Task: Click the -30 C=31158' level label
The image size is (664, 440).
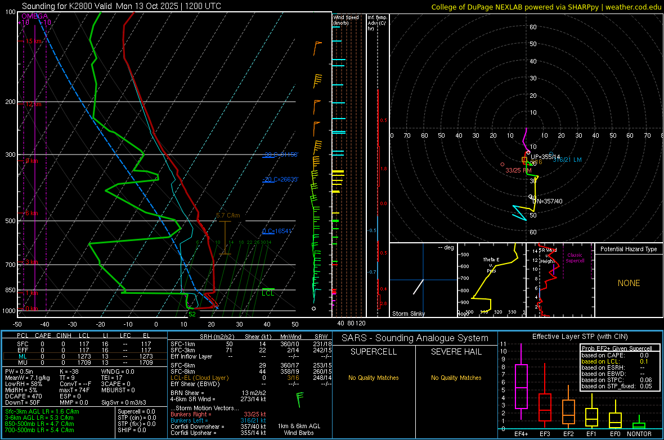Action: click(x=280, y=155)
